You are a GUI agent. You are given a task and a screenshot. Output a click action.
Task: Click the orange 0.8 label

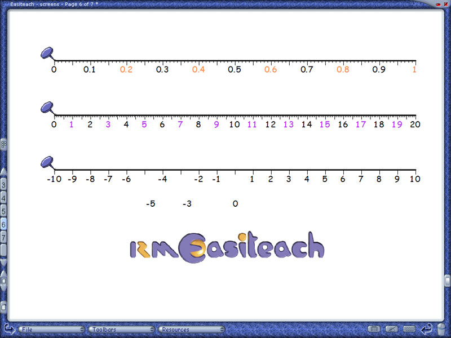click(x=343, y=69)
